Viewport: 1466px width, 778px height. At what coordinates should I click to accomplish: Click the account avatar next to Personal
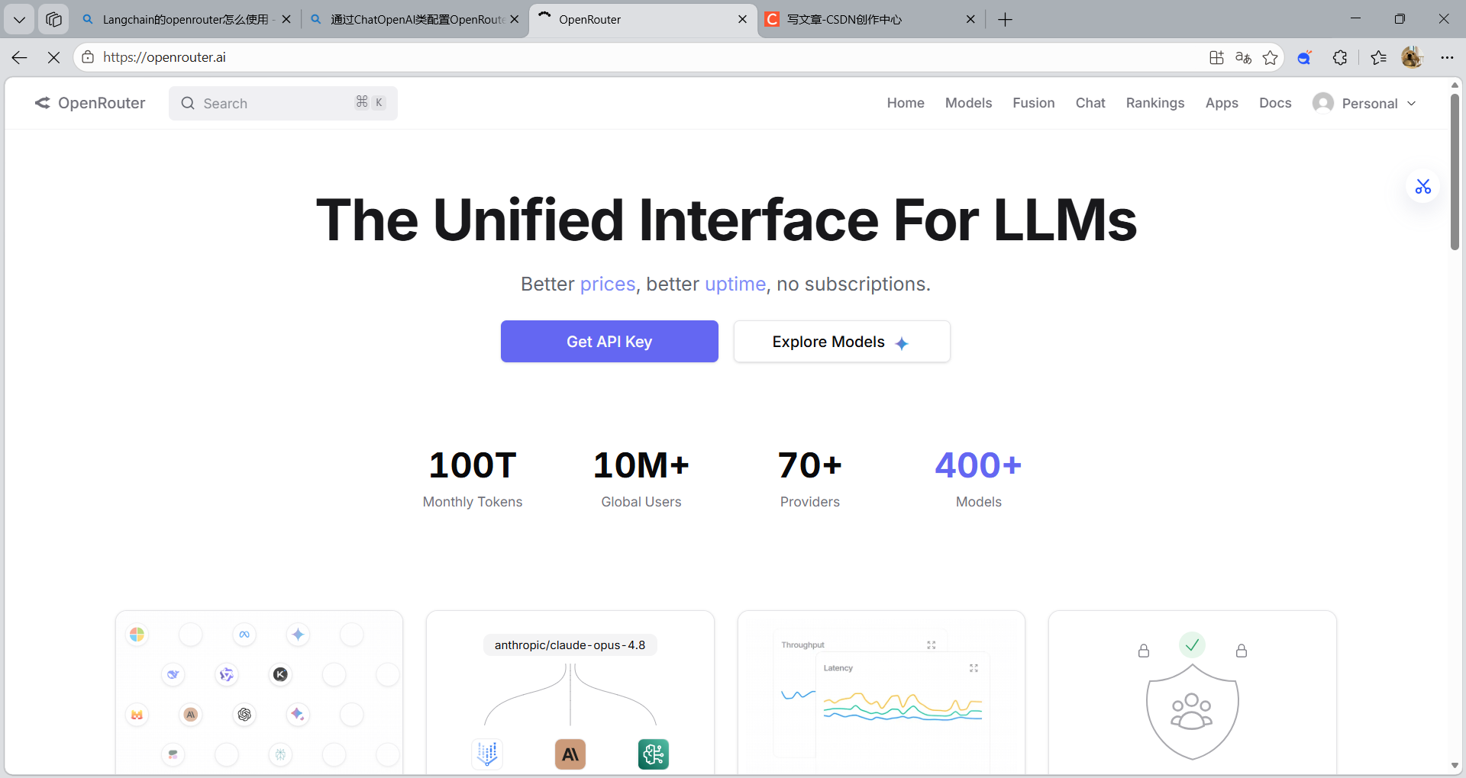1323,103
